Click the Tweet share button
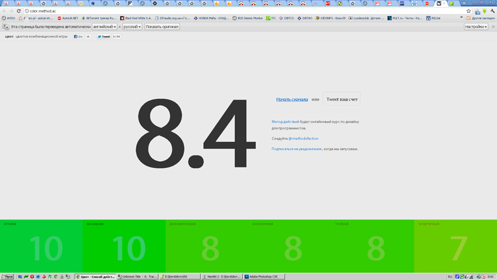This screenshot has height=280, width=497. click(103, 37)
